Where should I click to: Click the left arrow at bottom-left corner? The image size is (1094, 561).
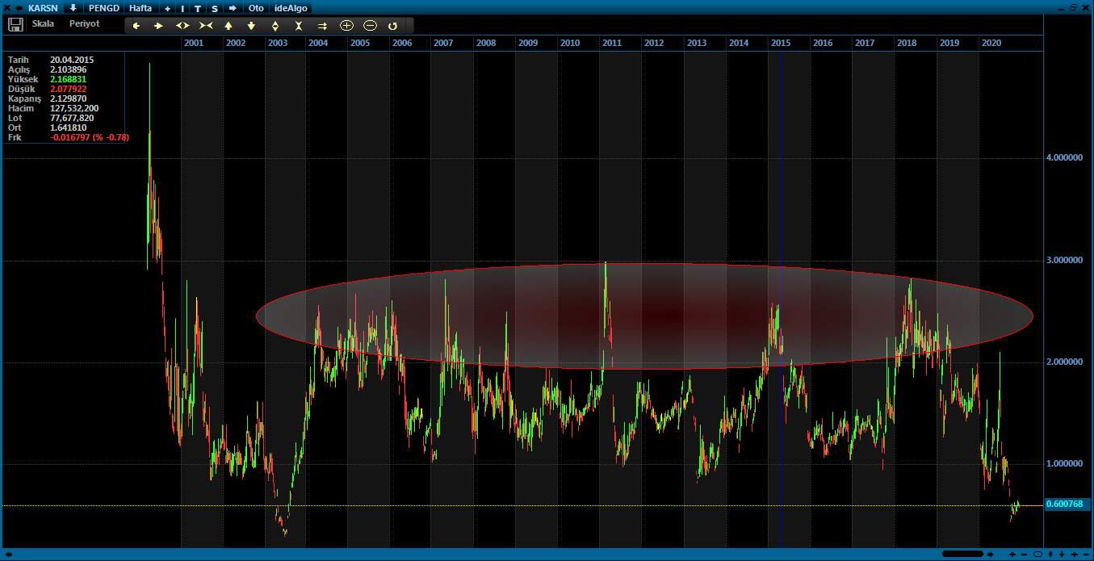[8, 555]
